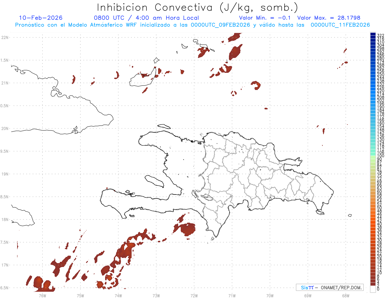Click the '19N' latitude label

point(5,174)
